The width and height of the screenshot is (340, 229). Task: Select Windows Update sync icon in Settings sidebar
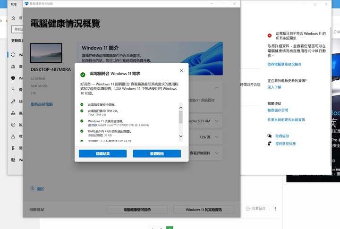click(13, 55)
